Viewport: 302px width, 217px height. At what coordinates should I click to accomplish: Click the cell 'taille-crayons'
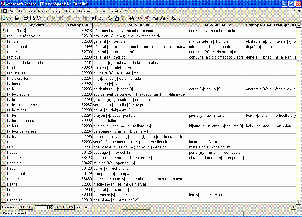[35, 94]
